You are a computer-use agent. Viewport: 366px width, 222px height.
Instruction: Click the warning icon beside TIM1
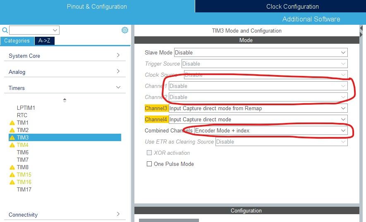(12, 123)
